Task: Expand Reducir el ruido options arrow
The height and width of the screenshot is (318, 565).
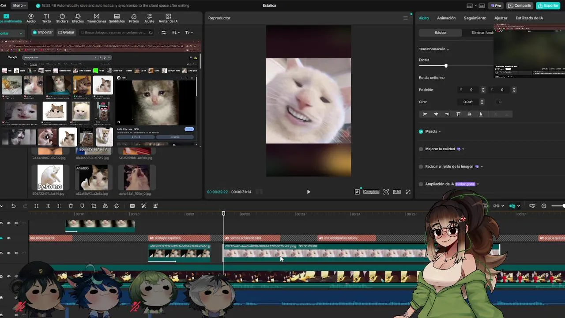Action: point(482,167)
